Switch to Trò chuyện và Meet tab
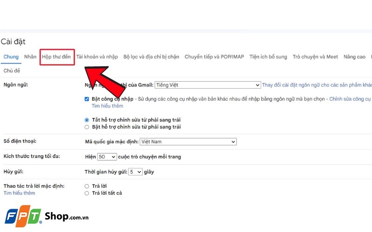372x232 pixels. [315, 57]
